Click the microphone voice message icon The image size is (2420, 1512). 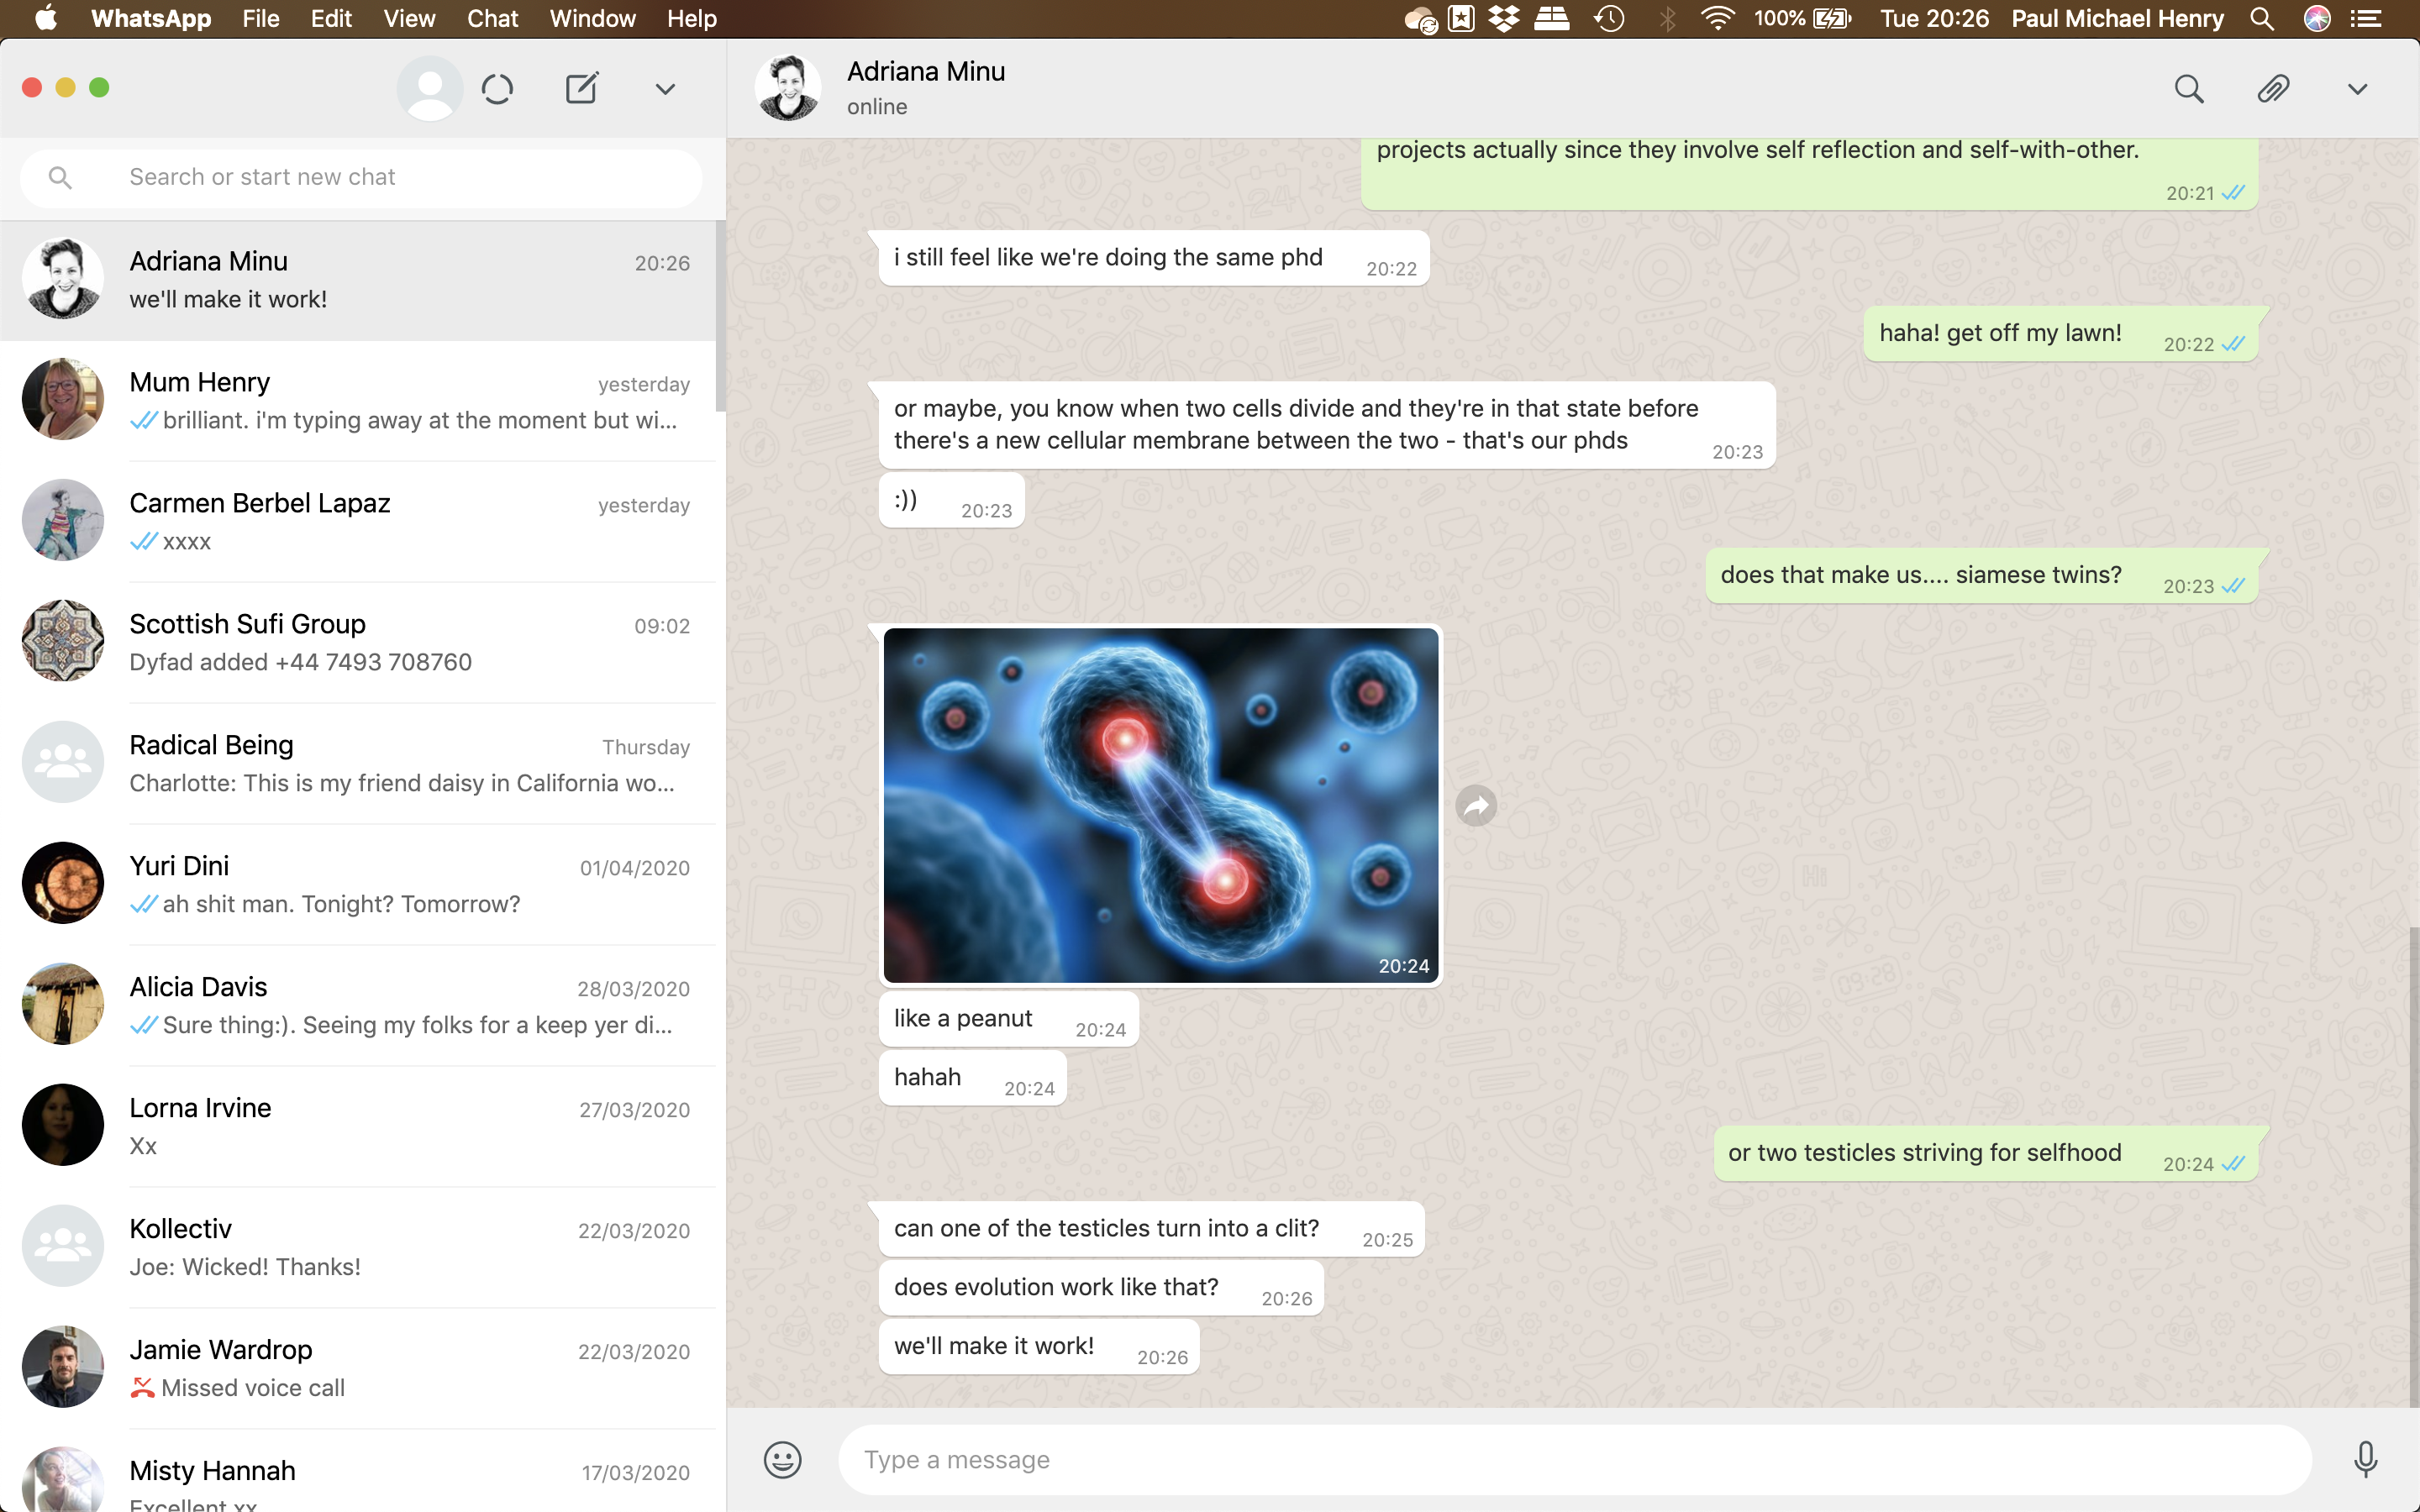[2365, 1459]
